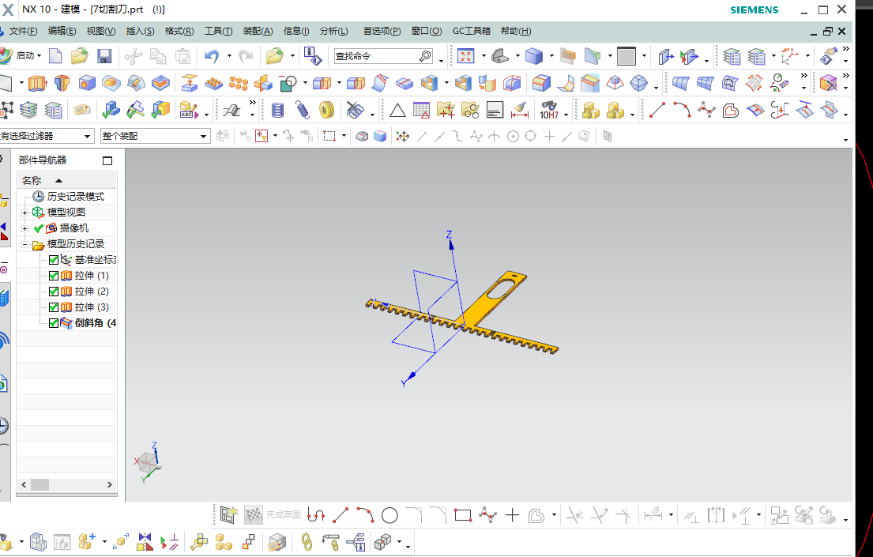Image resolution: width=873 pixels, height=557 pixels.
Task: Click the Undo arrow icon
Action: coord(211,56)
